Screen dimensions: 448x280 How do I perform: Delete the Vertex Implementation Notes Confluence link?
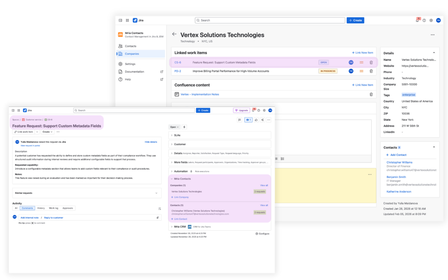tap(371, 94)
